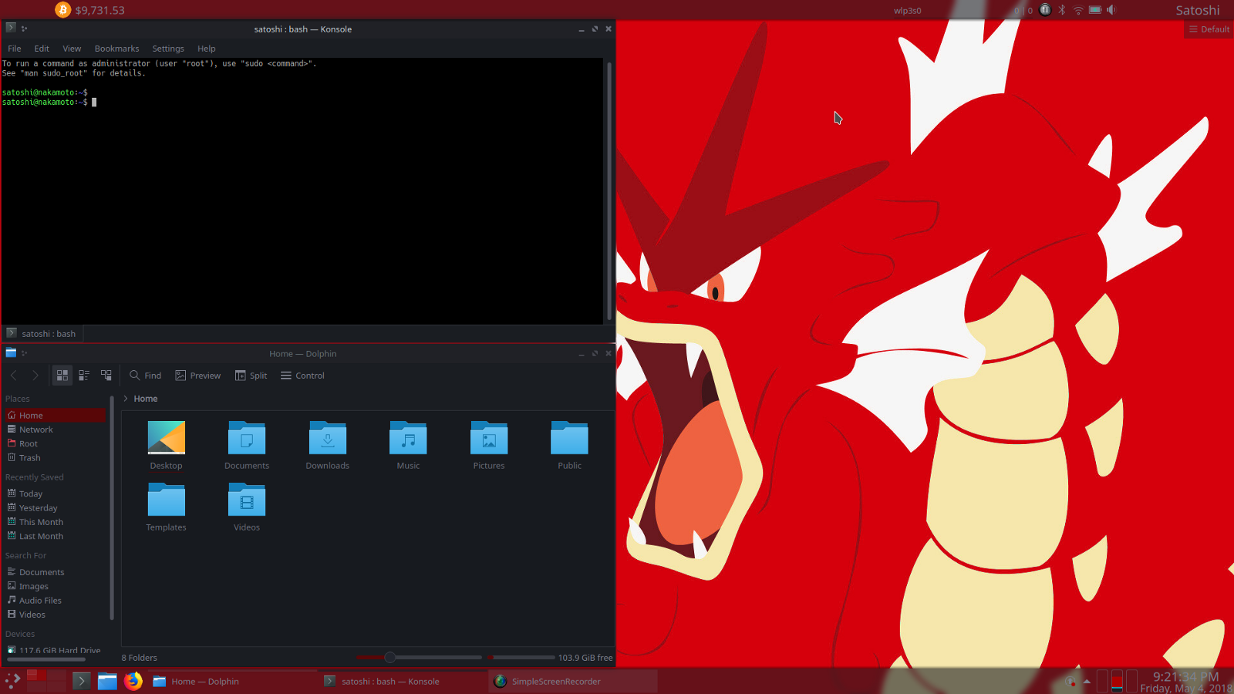1234x694 pixels.
Task: Search for Audio Files in Places panel
Action: (x=56, y=601)
